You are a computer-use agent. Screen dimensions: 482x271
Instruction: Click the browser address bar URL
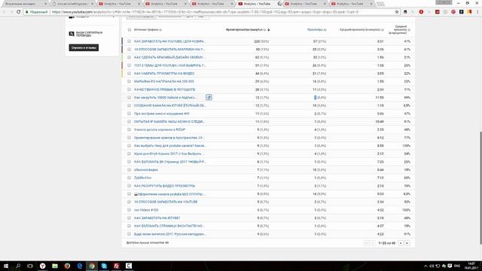pyautogui.click(x=205, y=12)
